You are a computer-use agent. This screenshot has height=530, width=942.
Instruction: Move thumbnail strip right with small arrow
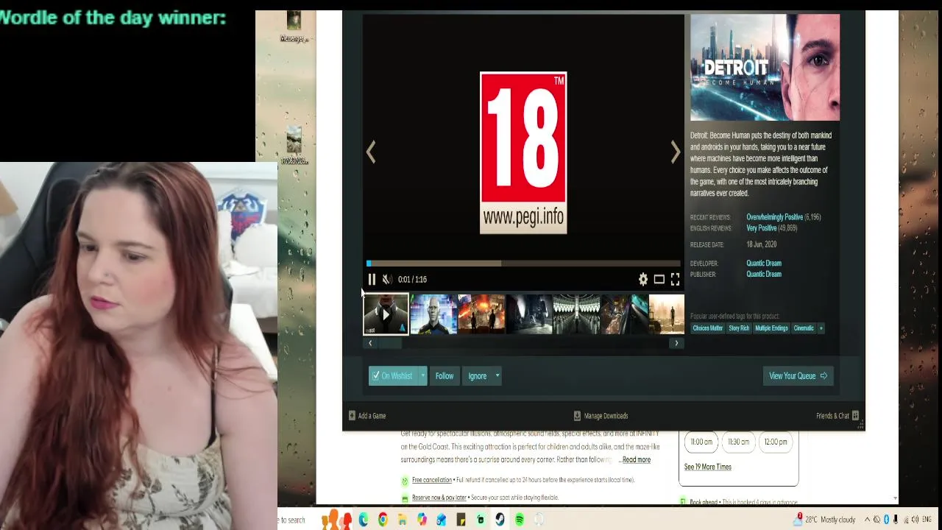pyautogui.click(x=676, y=343)
